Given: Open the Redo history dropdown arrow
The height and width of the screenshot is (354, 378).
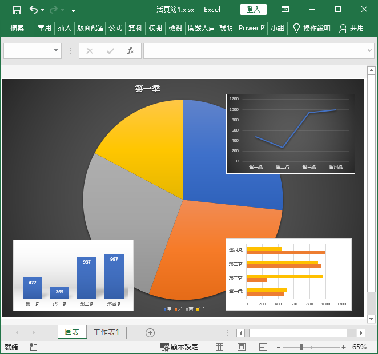Looking at the screenshot, I should tap(63, 10).
